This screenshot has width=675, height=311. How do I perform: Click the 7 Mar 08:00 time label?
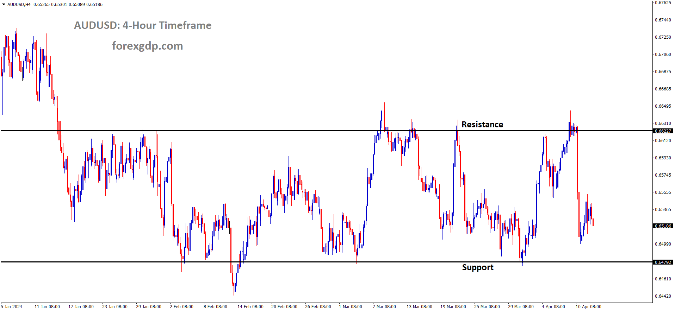coord(384,306)
